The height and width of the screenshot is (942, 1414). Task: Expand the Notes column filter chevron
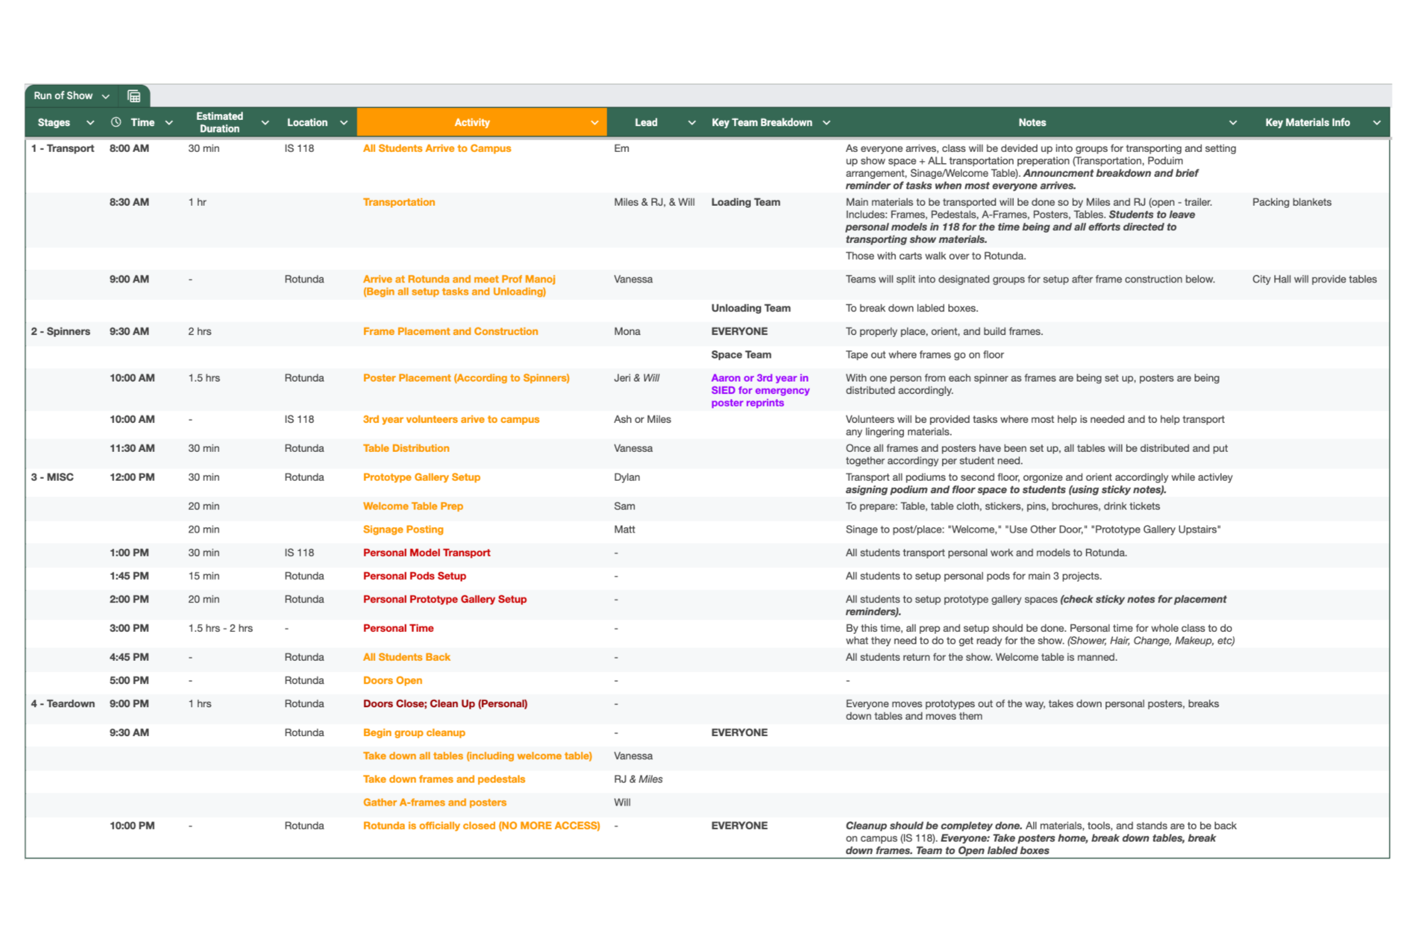point(1233,122)
